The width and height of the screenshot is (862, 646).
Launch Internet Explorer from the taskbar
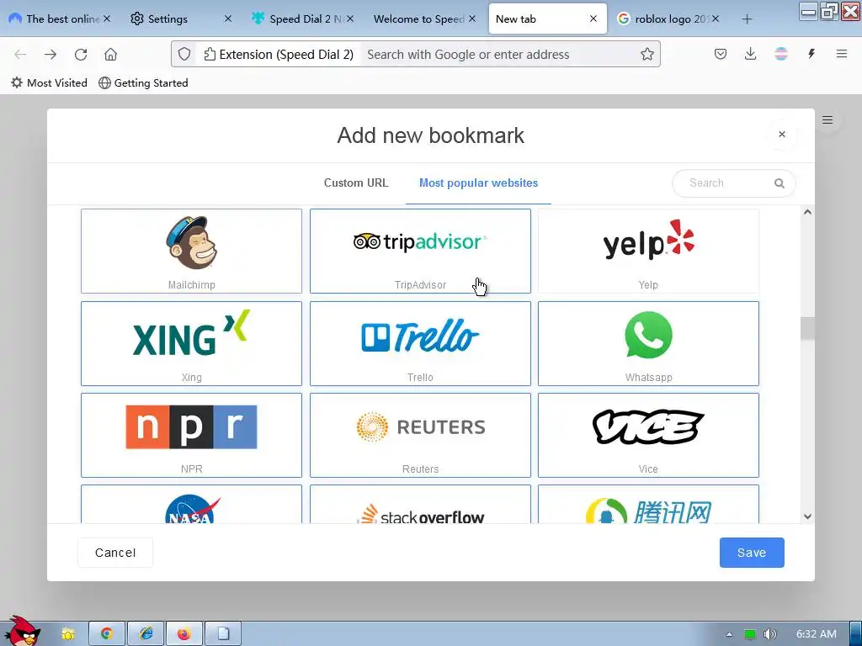pos(146,634)
